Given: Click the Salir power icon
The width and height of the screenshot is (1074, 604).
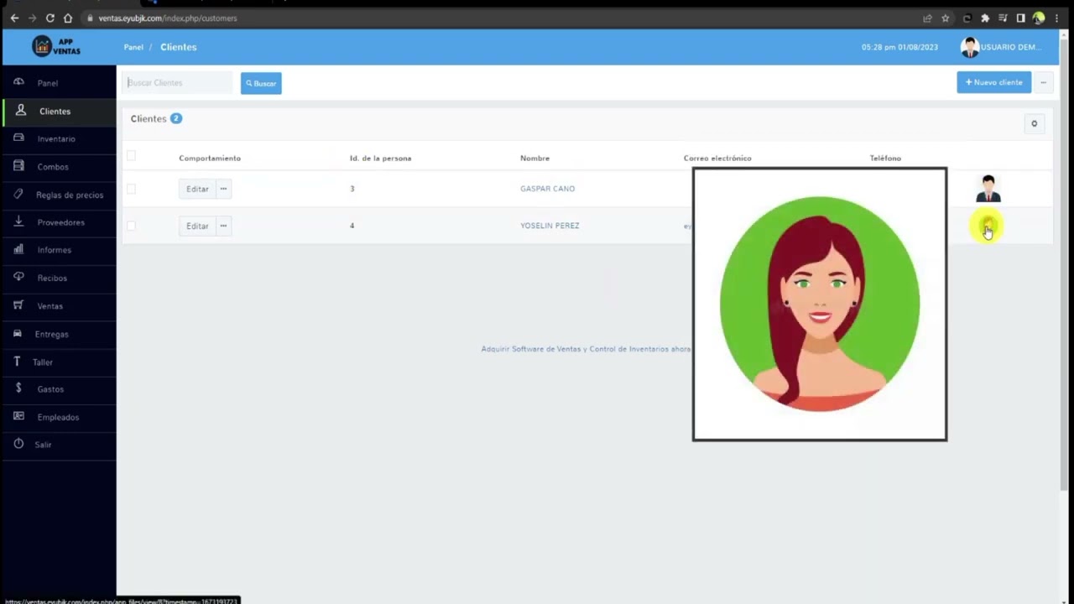Looking at the screenshot, I should coord(18,444).
